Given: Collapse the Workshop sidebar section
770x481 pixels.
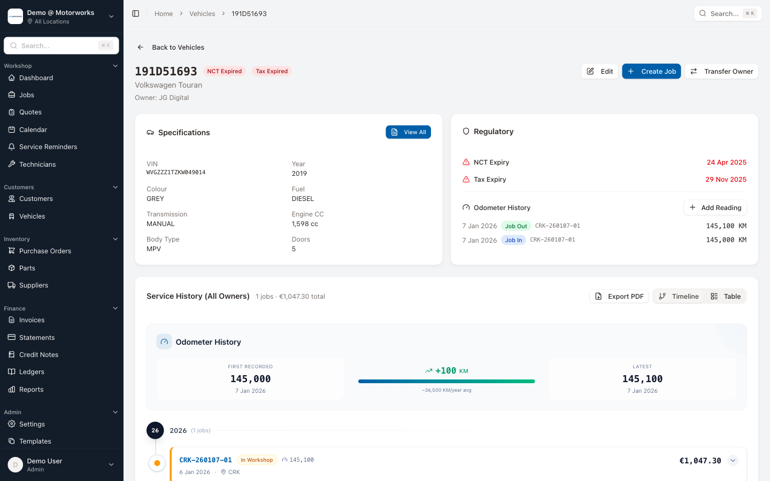Looking at the screenshot, I should click(x=115, y=66).
